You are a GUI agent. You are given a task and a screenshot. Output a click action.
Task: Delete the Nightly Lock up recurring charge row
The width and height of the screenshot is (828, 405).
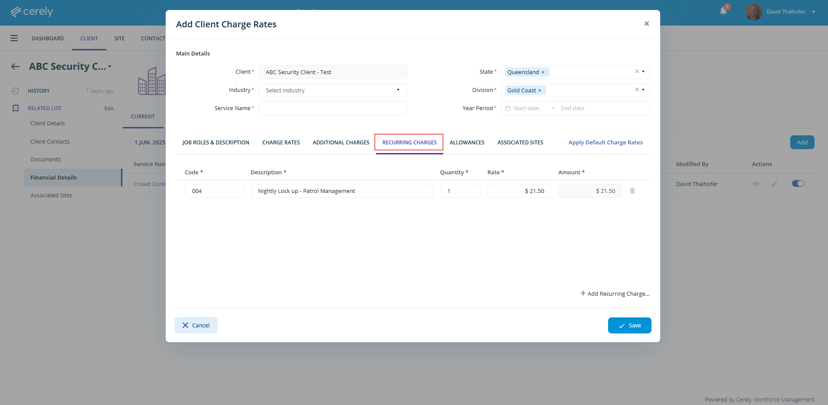[x=632, y=191]
